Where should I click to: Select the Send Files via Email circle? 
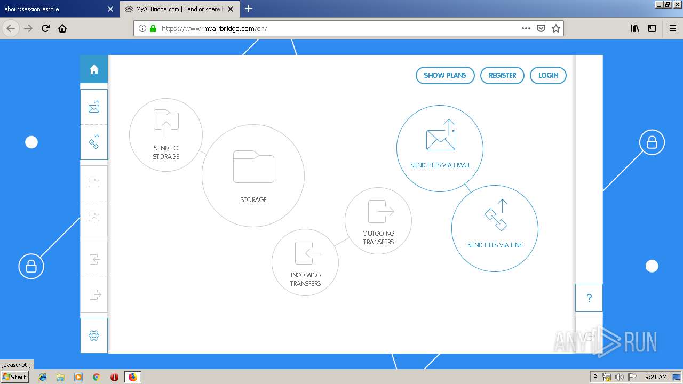(x=440, y=148)
